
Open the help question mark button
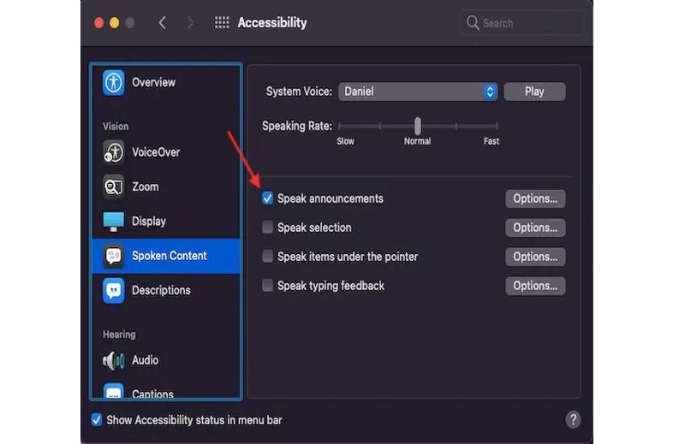[573, 419]
